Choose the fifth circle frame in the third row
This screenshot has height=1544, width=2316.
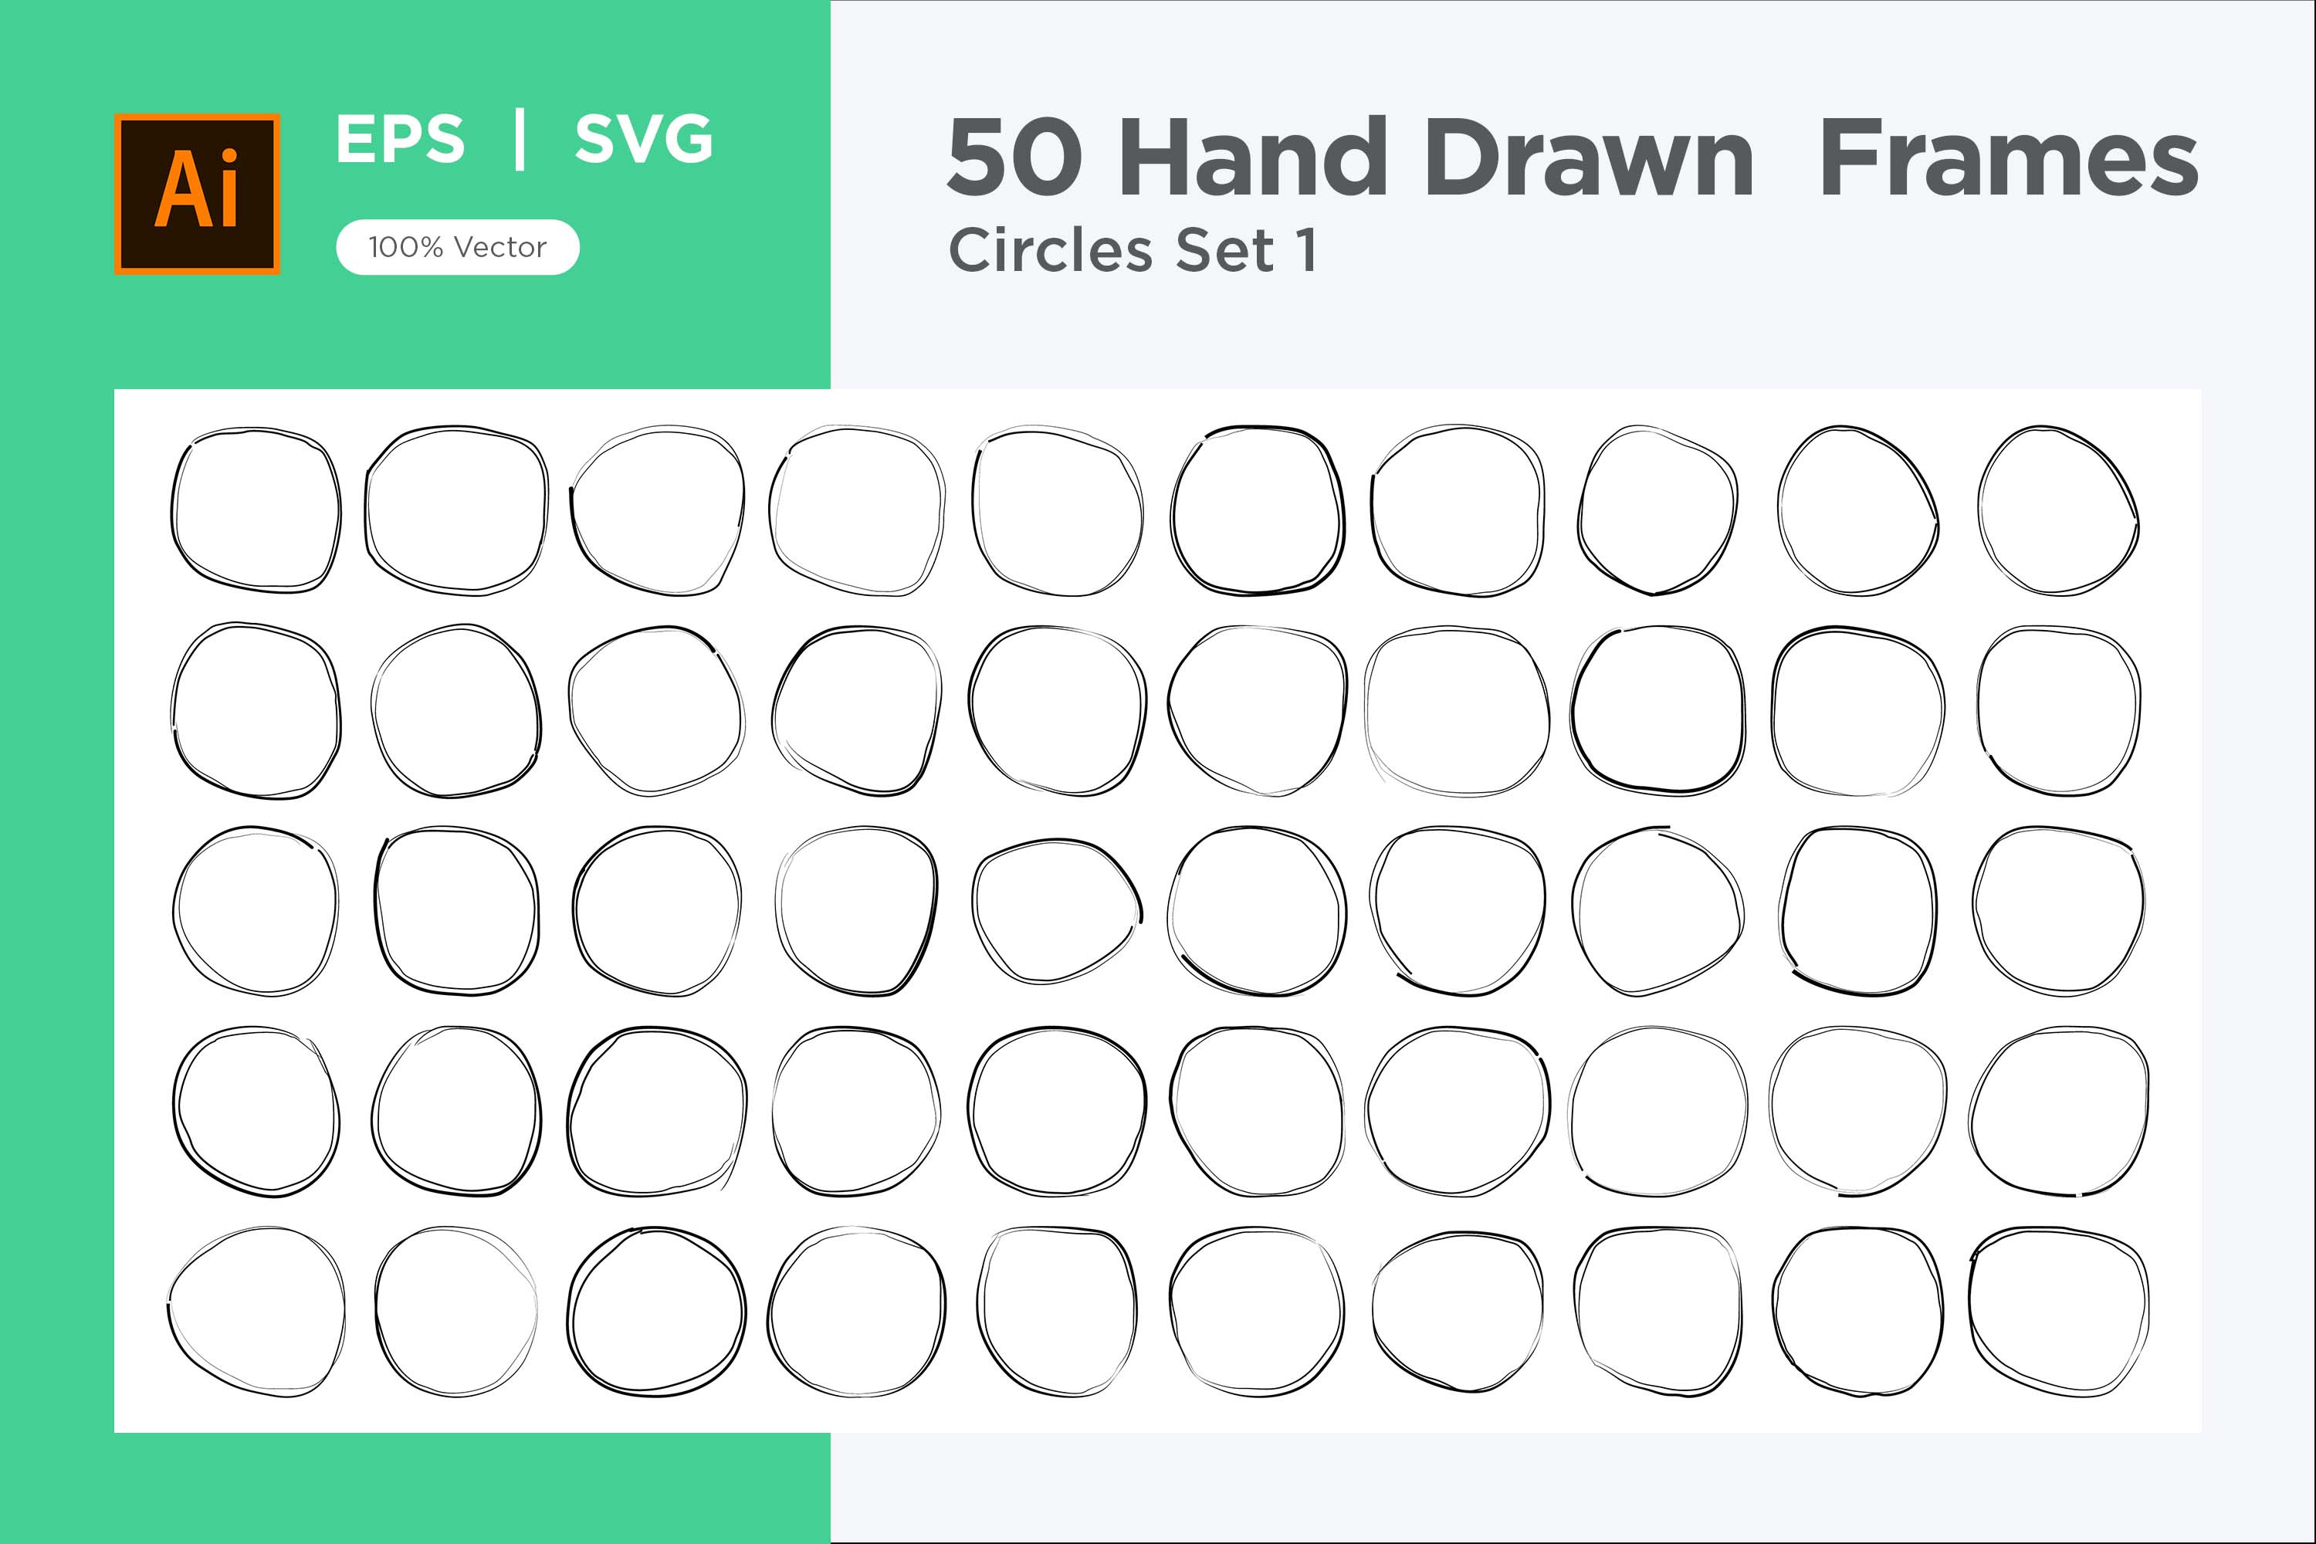pos(1057,912)
